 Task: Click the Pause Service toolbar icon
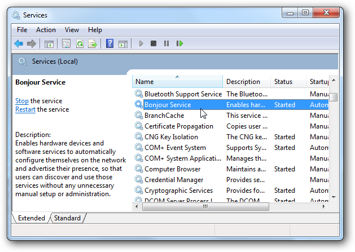point(166,43)
